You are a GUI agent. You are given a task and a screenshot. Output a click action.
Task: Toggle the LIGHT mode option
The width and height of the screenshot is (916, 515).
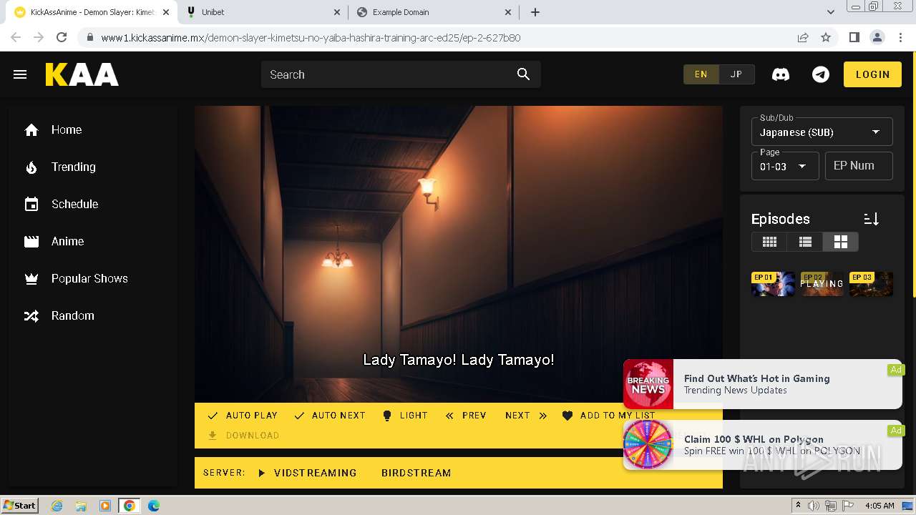(x=405, y=416)
